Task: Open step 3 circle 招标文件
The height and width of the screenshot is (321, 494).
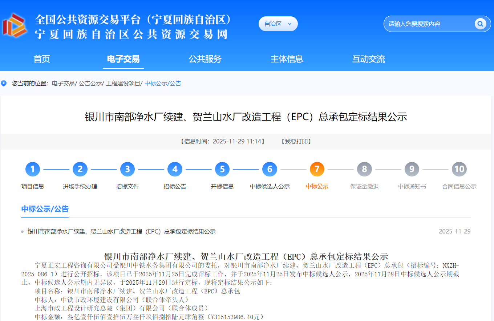Action: click(127, 169)
